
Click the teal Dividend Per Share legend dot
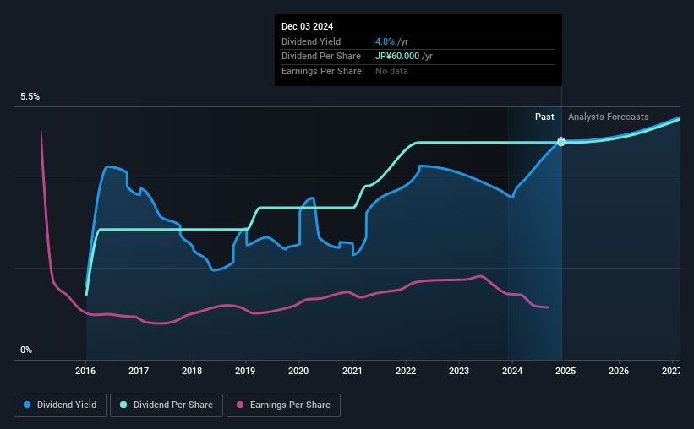(123, 405)
